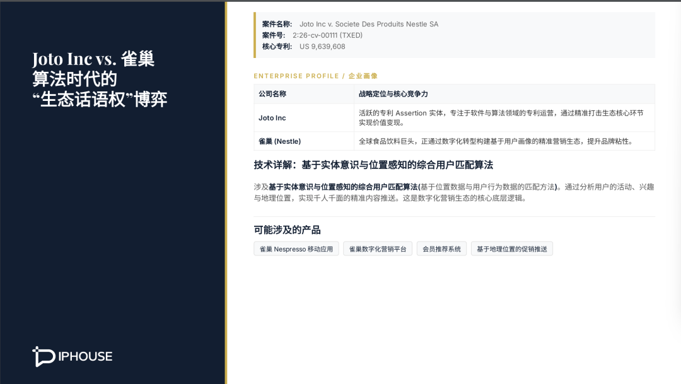The height and width of the screenshot is (384, 681).
Task: Click the 公司名称 table column header
Action: (272, 94)
